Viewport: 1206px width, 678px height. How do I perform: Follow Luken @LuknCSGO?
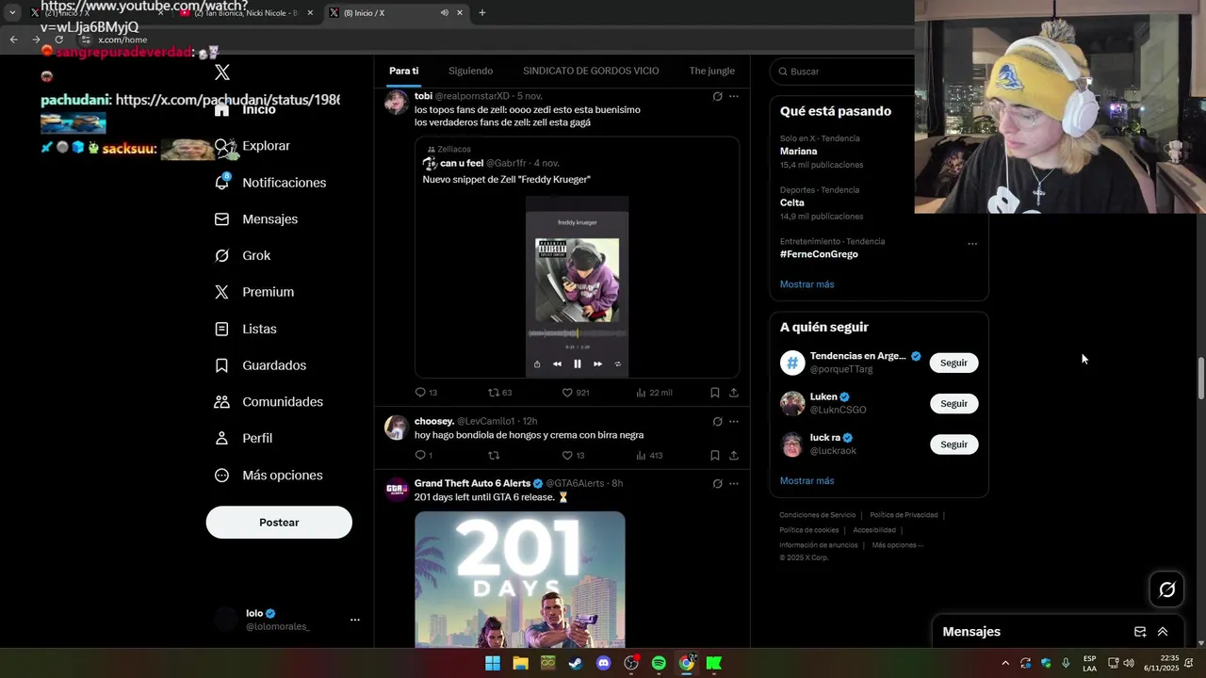coord(953,403)
